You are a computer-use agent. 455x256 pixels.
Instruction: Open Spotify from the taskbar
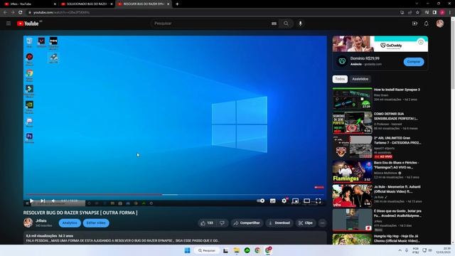(x=247, y=250)
